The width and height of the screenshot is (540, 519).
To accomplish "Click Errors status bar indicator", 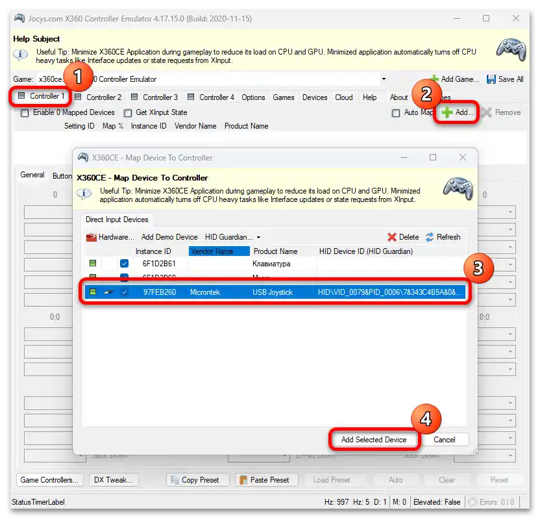I will (492, 502).
